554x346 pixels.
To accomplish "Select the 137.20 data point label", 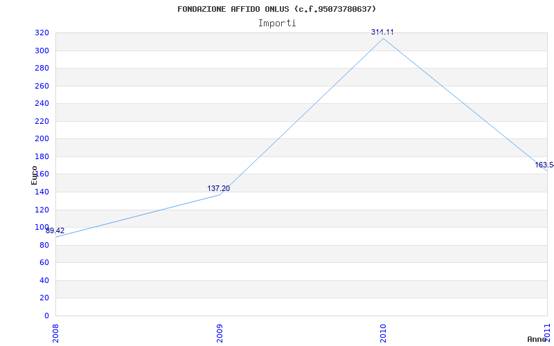I will click(x=218, y=188).
